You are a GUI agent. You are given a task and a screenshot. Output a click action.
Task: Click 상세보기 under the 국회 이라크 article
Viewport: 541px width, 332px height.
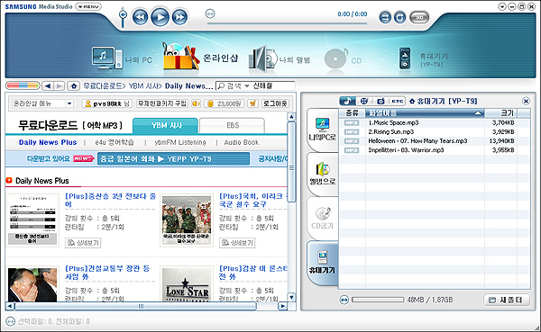coord(237,243)
